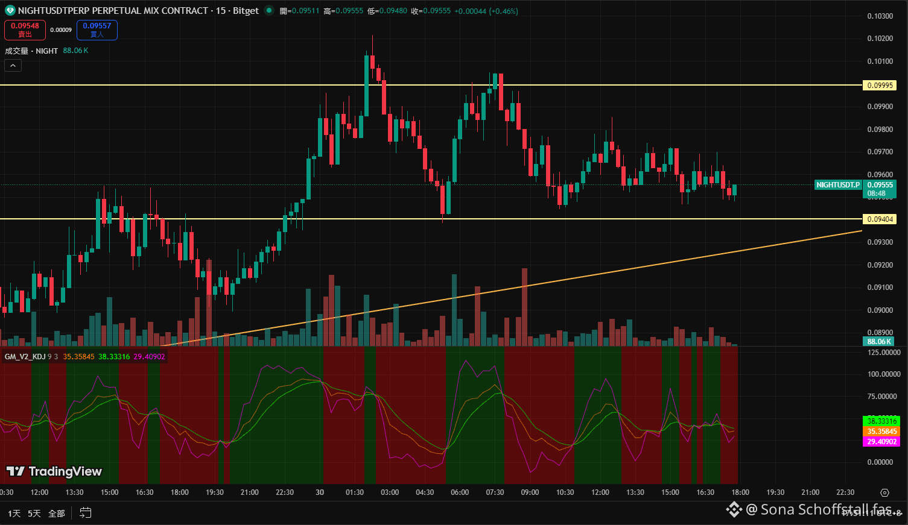908x525 pixels.
Task: Click the Binance Square logo in watermark
Action: (x=734, y=510)
